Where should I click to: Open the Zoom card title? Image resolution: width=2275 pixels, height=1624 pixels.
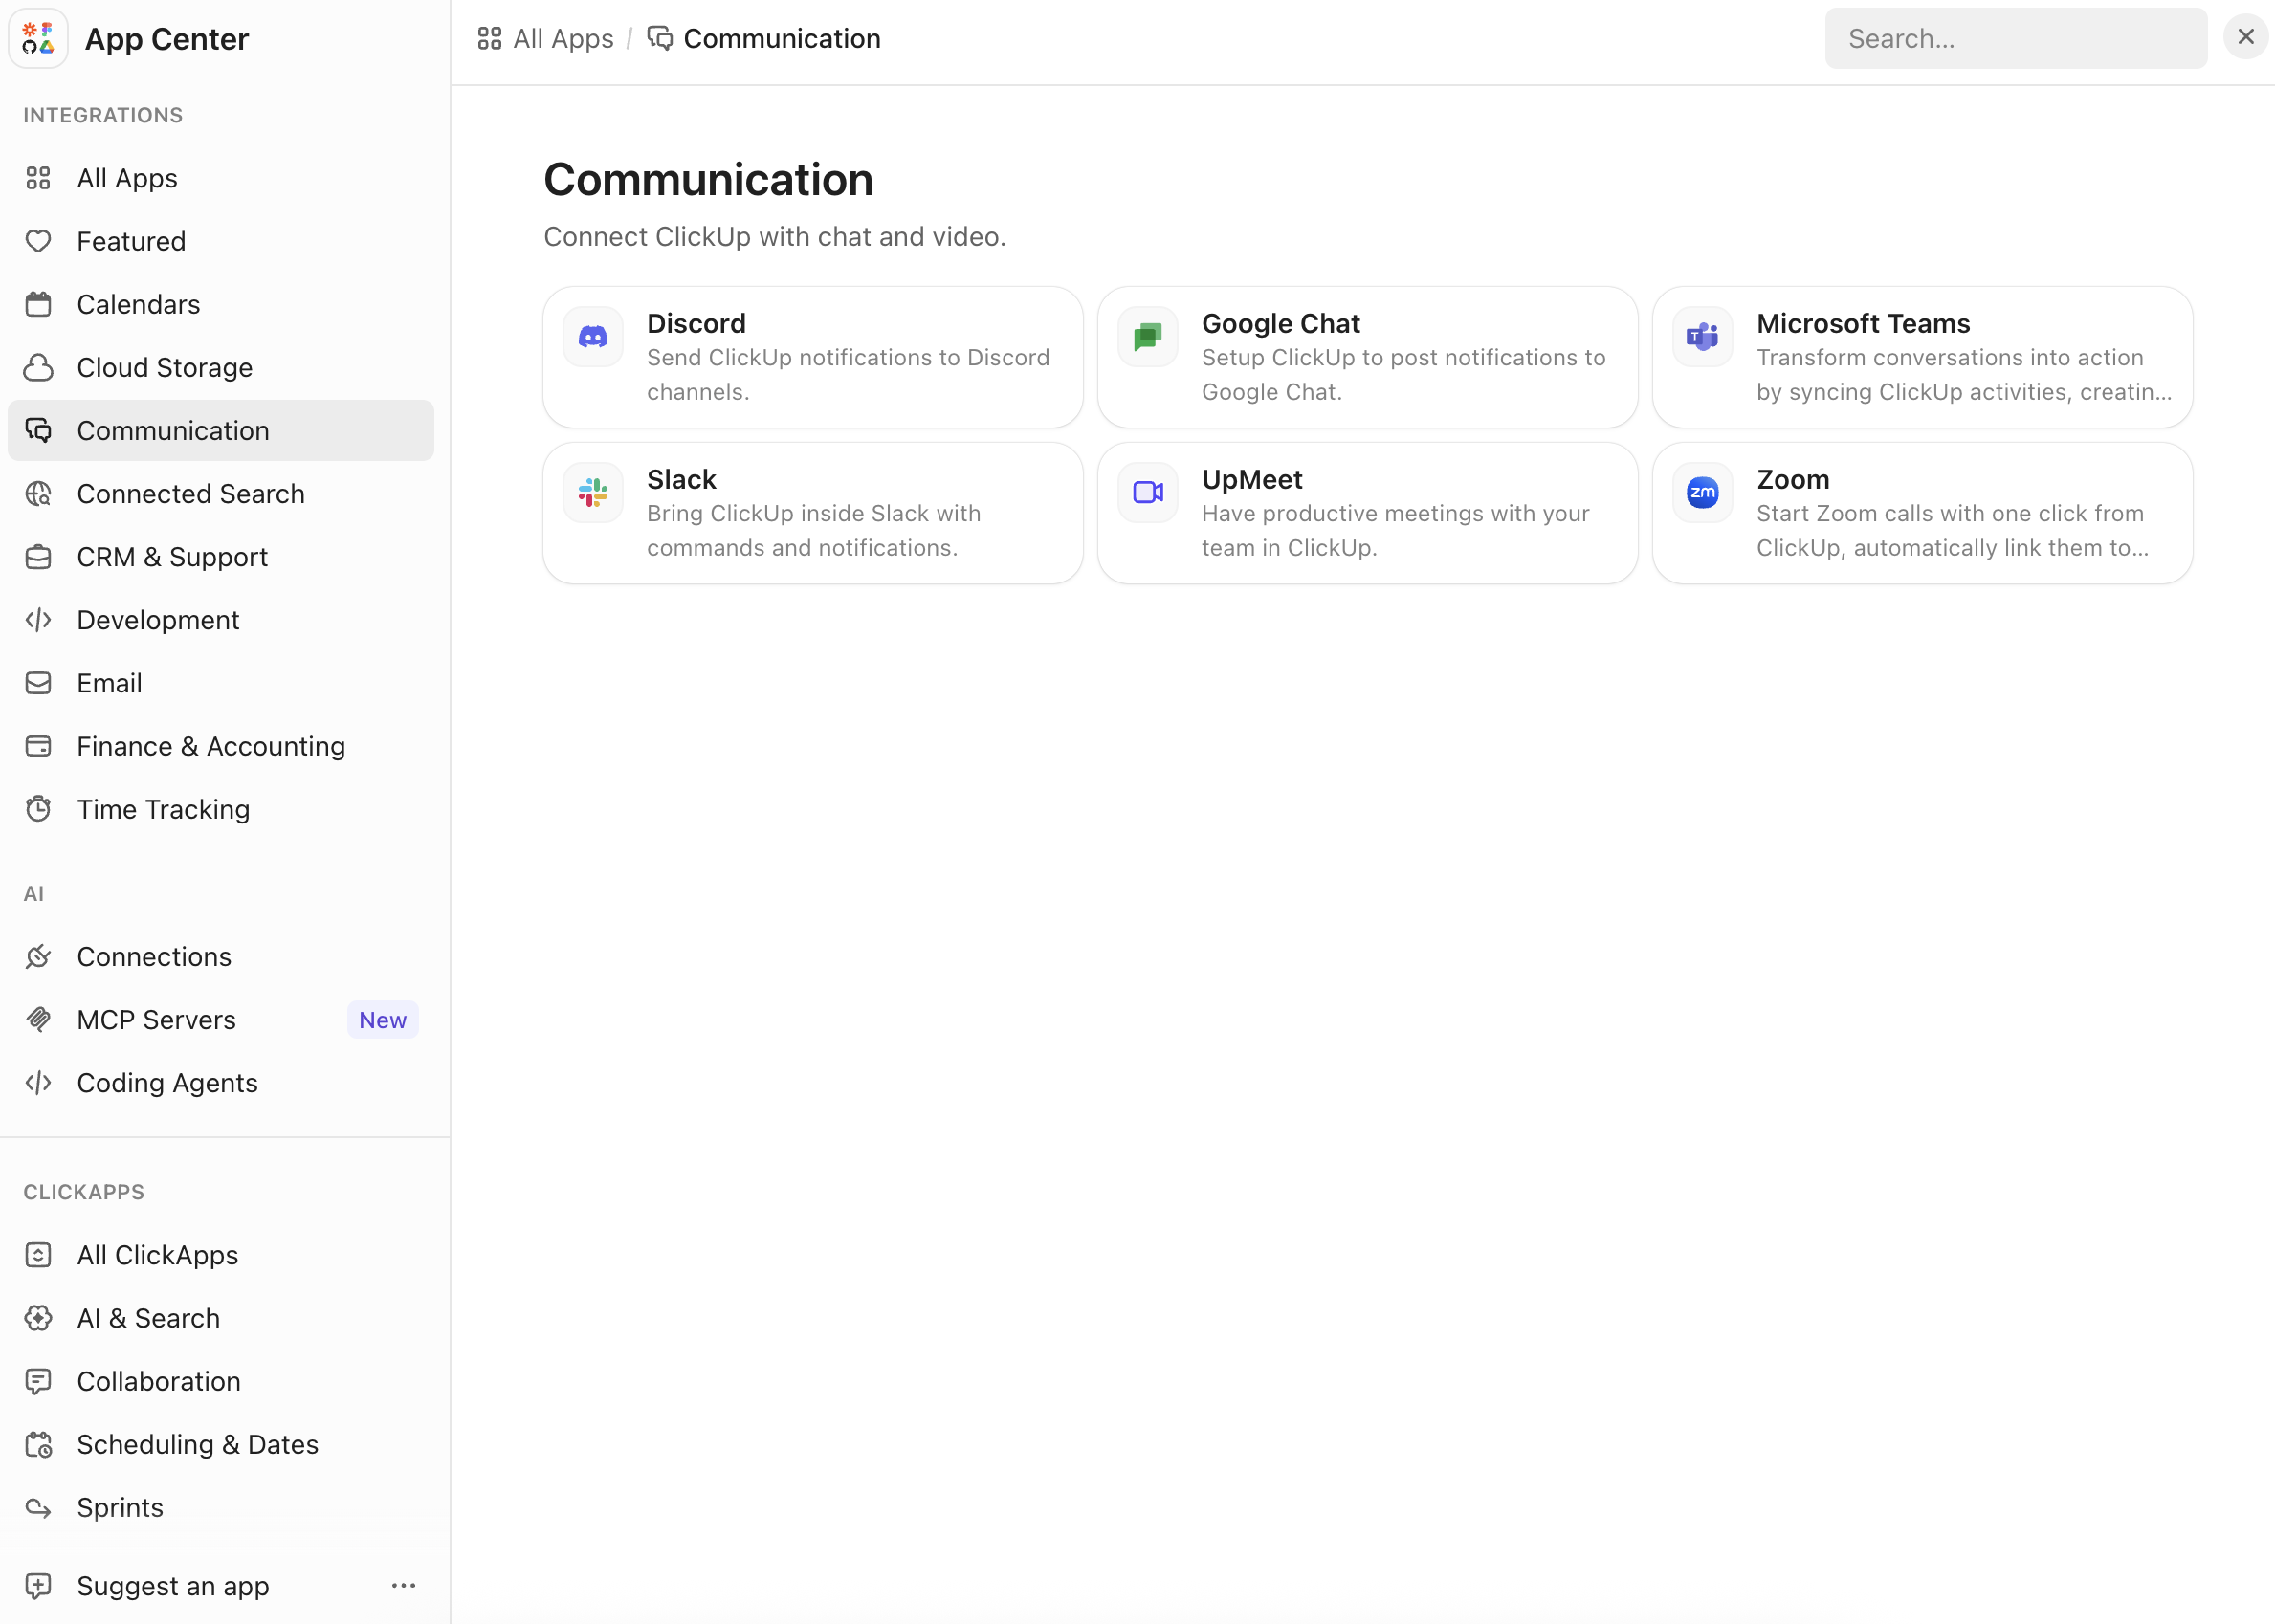[1793, 479]
